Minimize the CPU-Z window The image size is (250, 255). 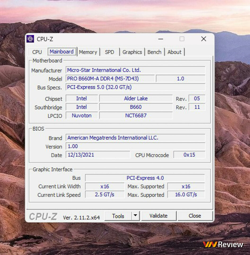161,39
